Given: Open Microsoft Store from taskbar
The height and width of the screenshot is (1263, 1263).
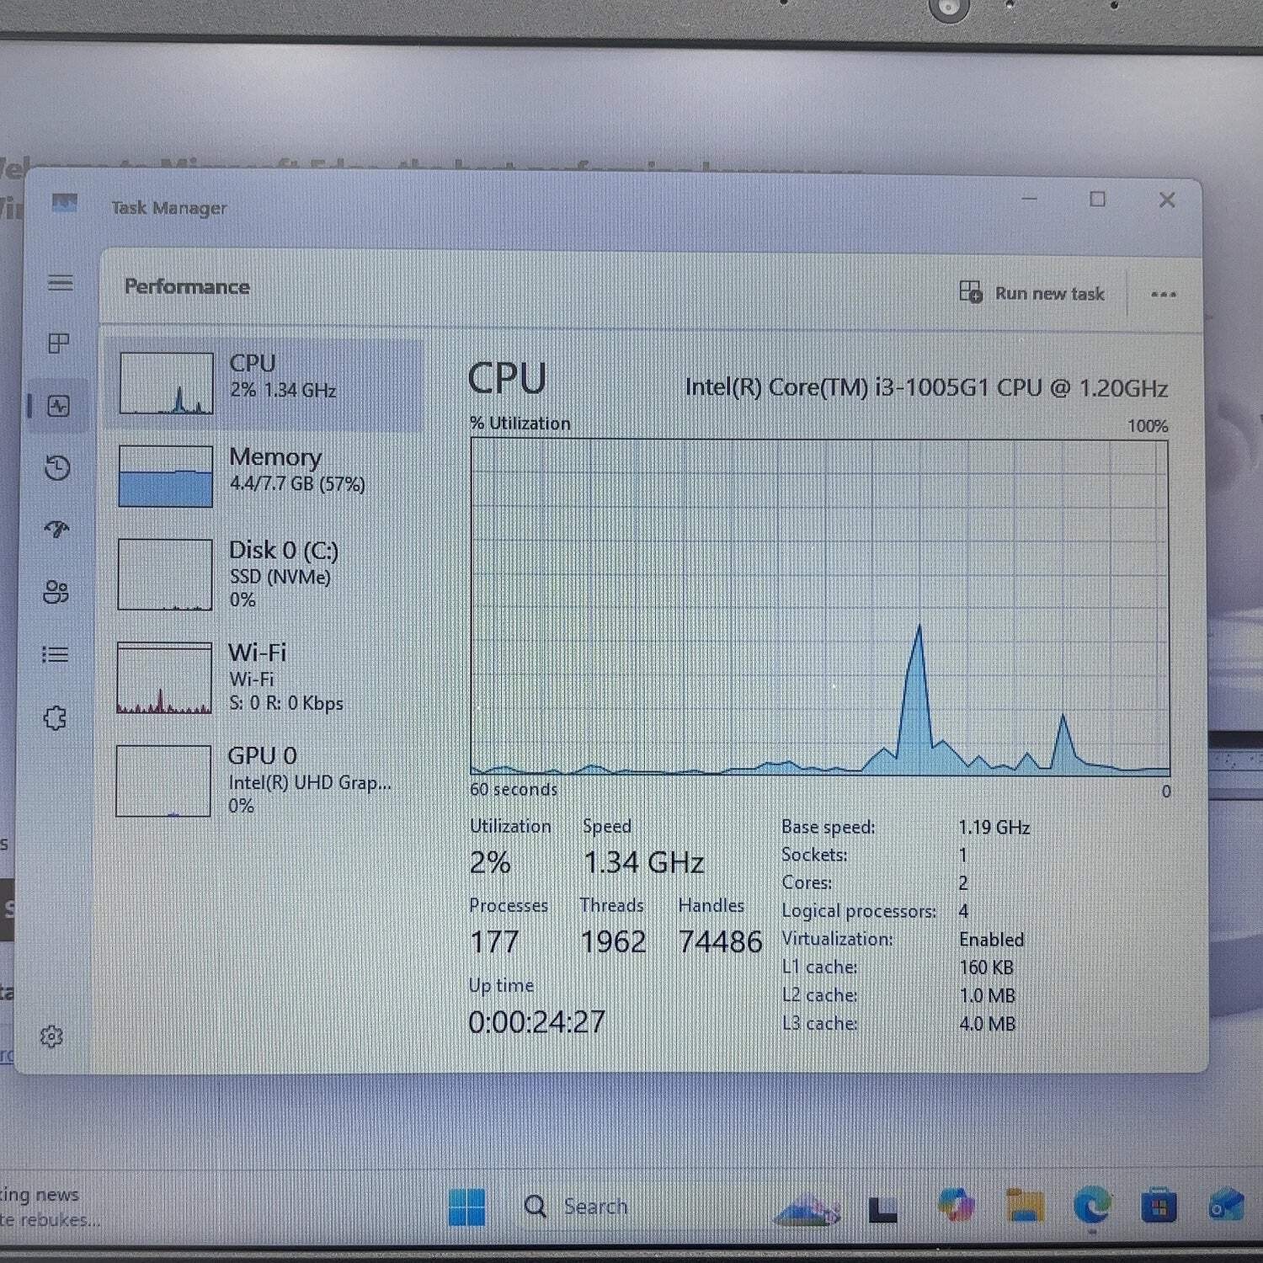Looking at the screenshot, I should [1159, 1207].
